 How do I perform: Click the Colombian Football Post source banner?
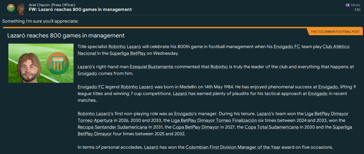335,32
